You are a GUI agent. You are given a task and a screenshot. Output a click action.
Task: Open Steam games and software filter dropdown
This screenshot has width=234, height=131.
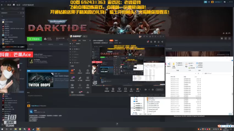[10, 13]
